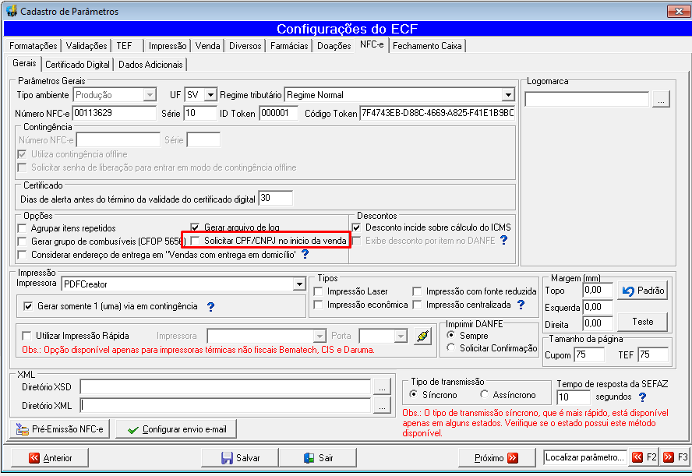Click the Número NFC-e field
The width and height of the screenshot is (692, 476).
[114, 113]
